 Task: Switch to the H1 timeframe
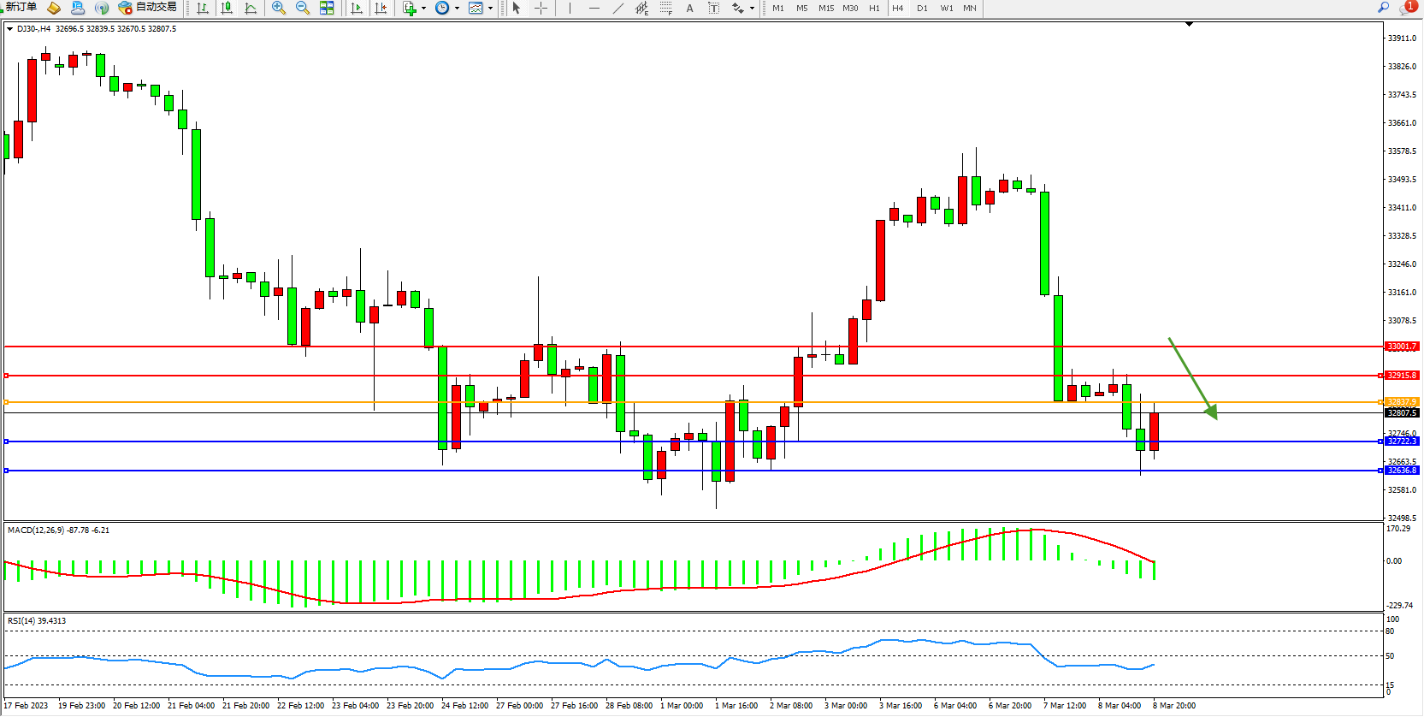[874, 8]
